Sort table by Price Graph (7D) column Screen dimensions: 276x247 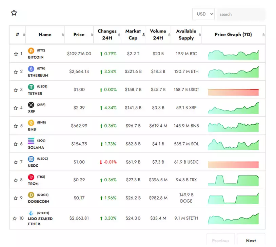233,35
